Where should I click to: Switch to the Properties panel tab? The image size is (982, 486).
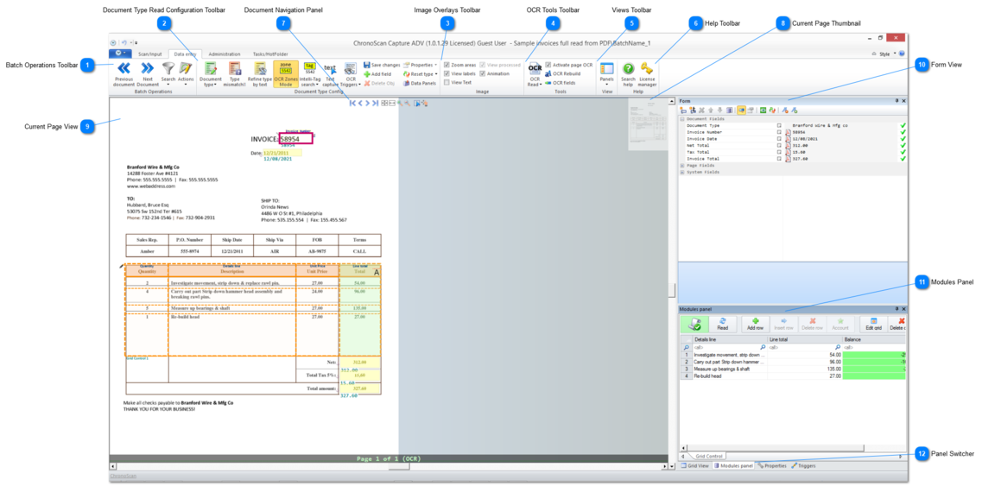[771, 466]
